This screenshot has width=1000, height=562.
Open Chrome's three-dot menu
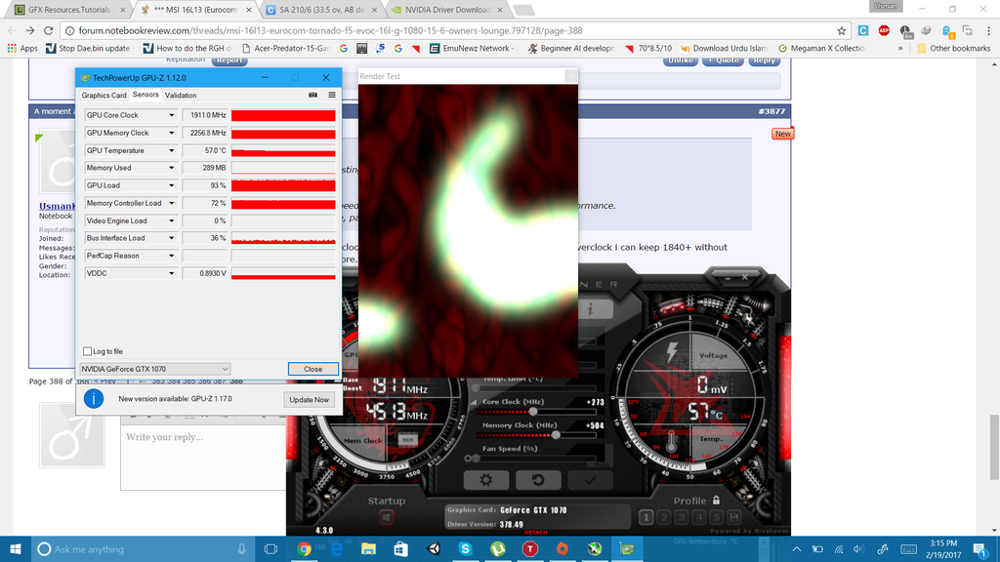pyautogui.click(x=988, y=30)
